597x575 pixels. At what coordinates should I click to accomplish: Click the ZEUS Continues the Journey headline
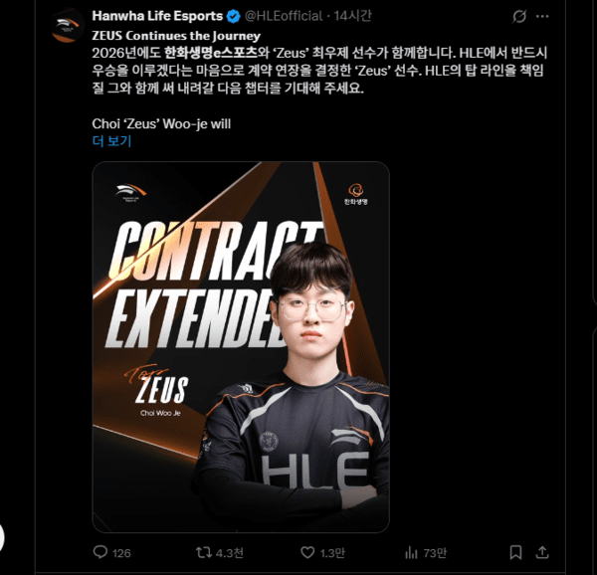pyautogui.click(x=176, y=36)
